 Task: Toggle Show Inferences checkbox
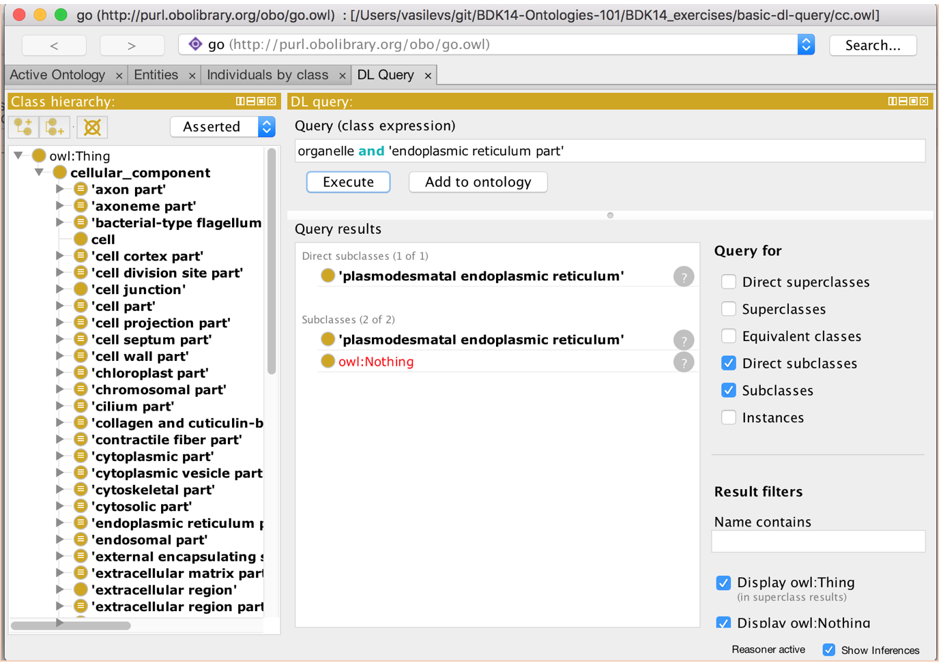pos(829,650)
